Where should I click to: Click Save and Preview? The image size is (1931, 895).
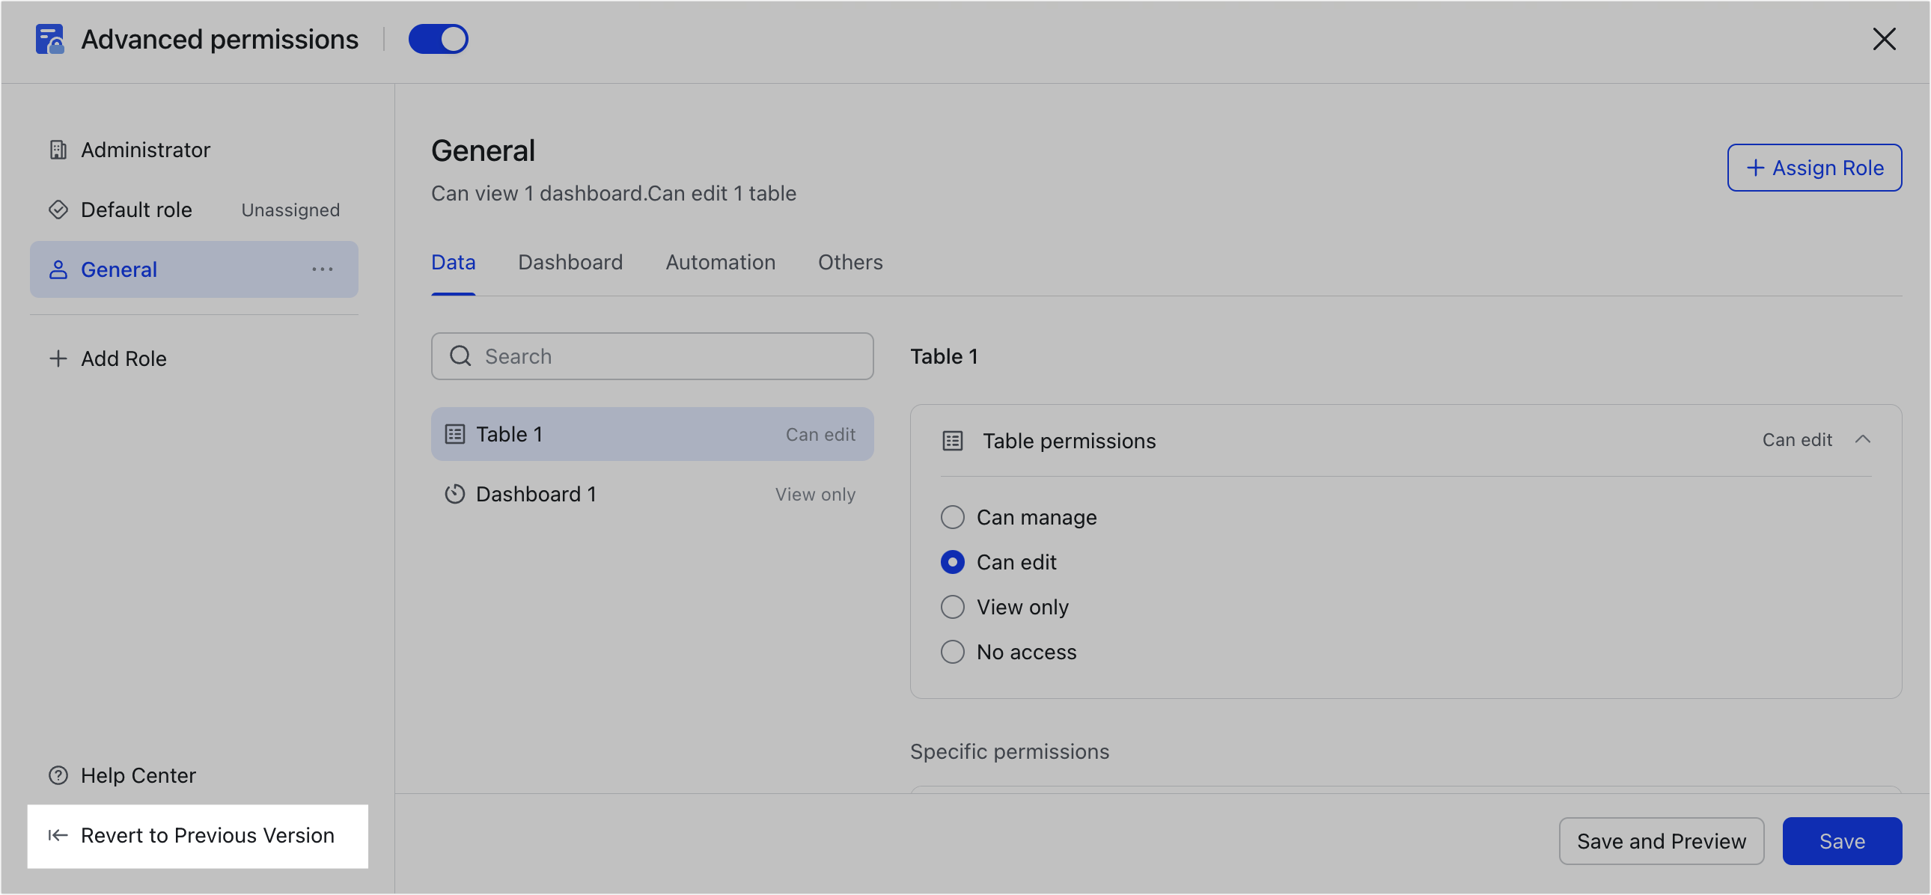click(1661, 841)
